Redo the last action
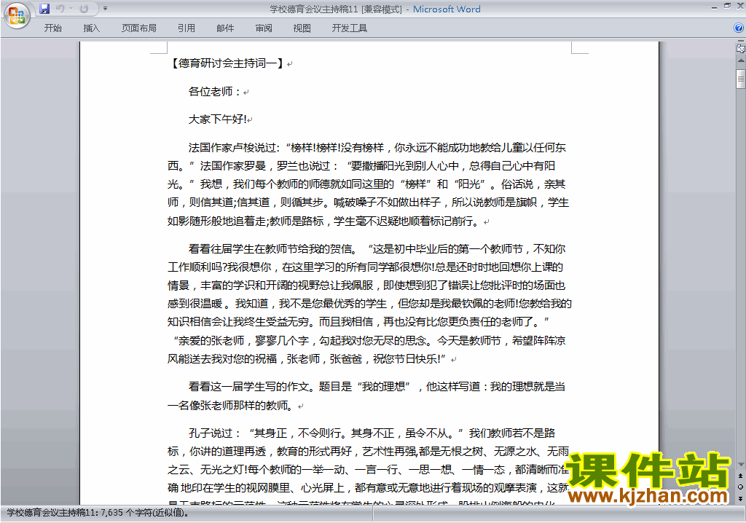 click(x=85, y=9)
